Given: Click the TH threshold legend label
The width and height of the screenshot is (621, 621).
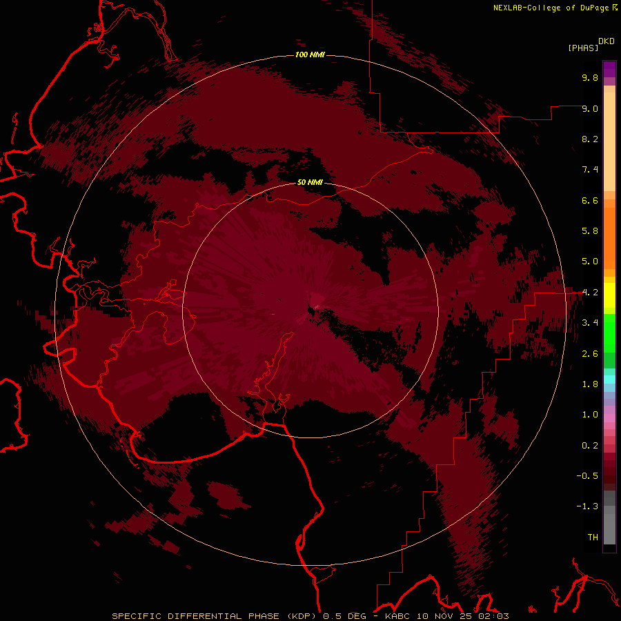Looking at the screenshot, I should click(593, 538).
